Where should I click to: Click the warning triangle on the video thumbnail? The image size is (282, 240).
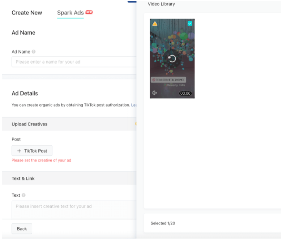click(155, 24)
